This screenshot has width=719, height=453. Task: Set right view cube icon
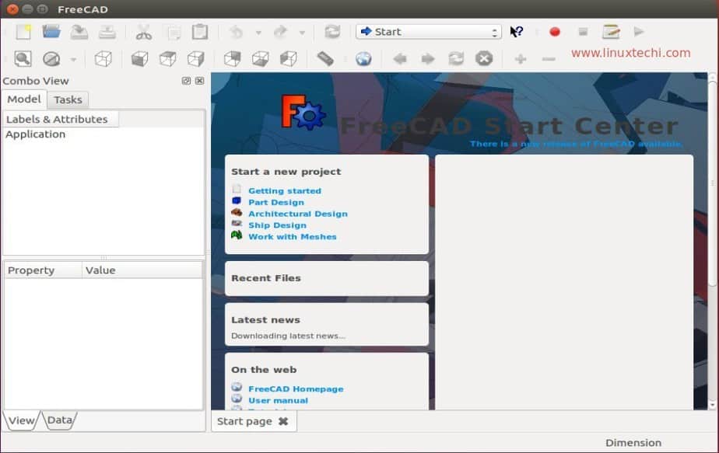point(196,59)
